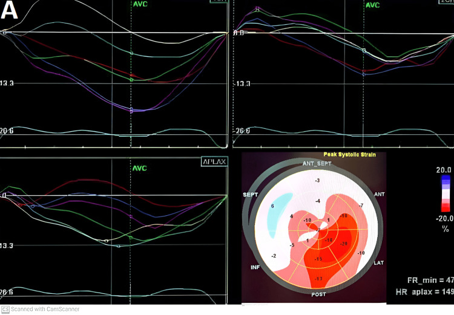Select the ANT label on bull's-eye
454x315 pixels.
pyautogui.click(x=380, y=194)
